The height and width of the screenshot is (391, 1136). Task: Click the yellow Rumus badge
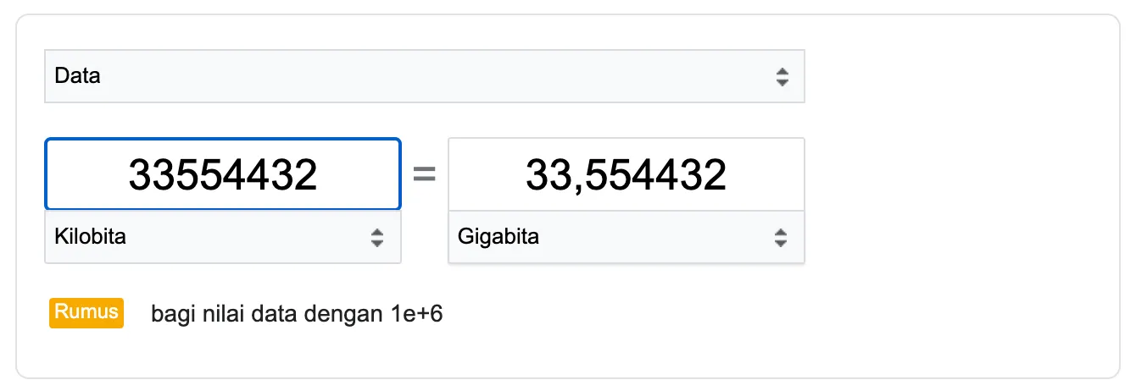click(86, 312)
